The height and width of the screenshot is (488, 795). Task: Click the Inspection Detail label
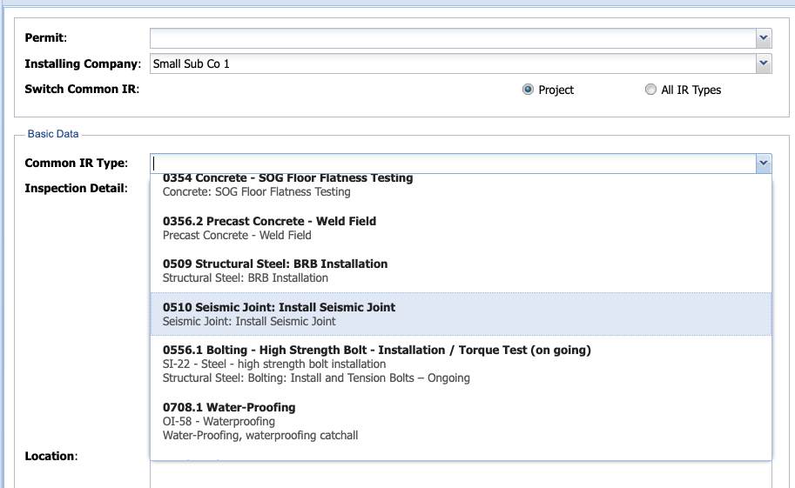click(x=76, y=189)
